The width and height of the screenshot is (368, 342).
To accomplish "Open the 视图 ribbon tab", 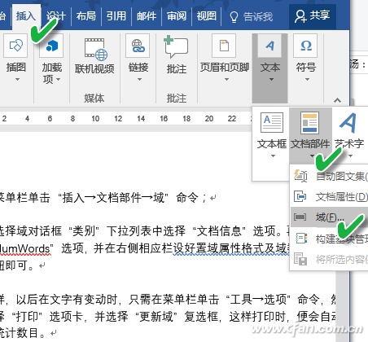I will pos(207,16).
